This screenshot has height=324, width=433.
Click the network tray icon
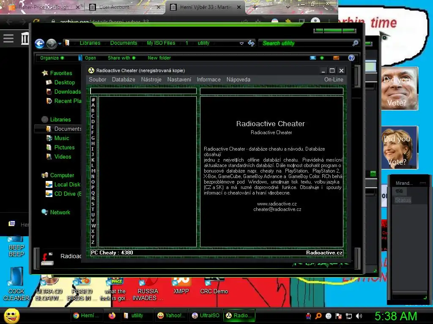(x=349, y=316)
